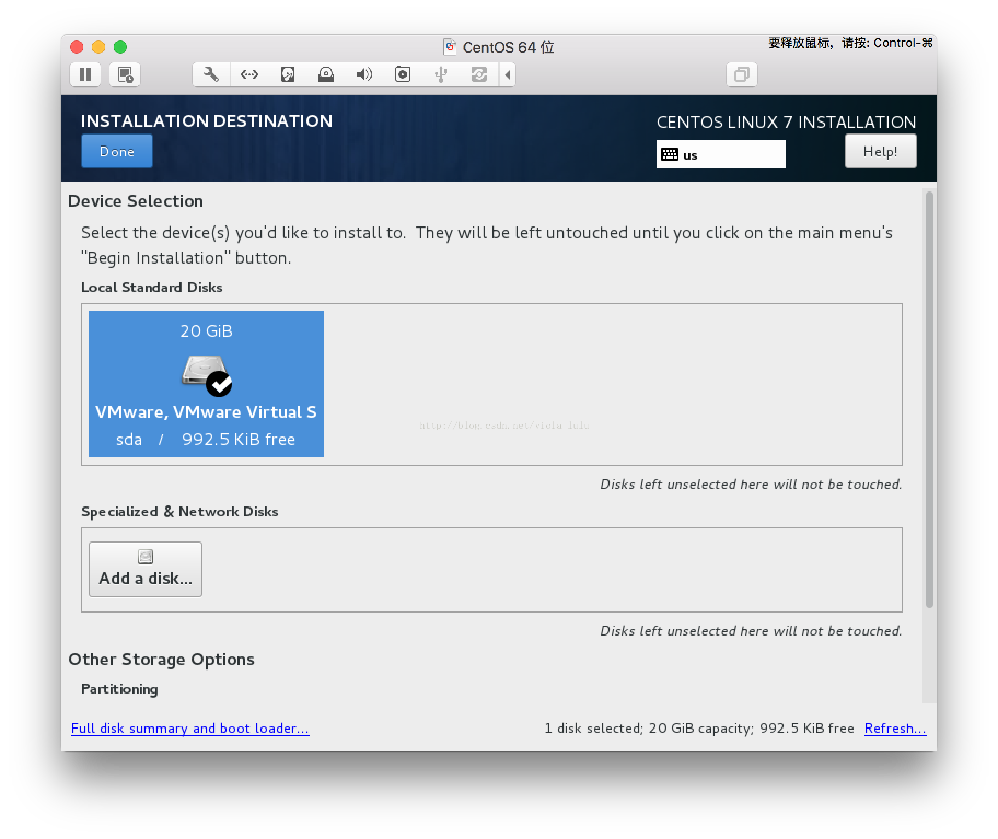The height and width of the screenshot is (839, 998).
Task: Collapse the device toolbar arrow
Action: [508, 74]
